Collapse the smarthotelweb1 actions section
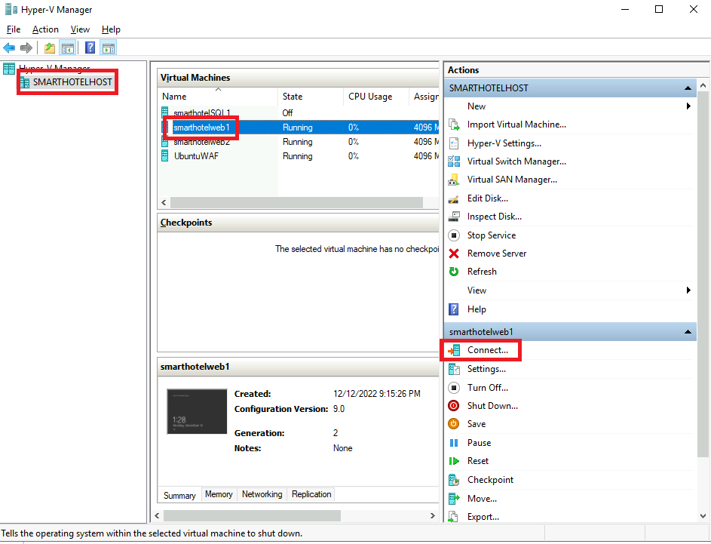 tap(688, 332)
